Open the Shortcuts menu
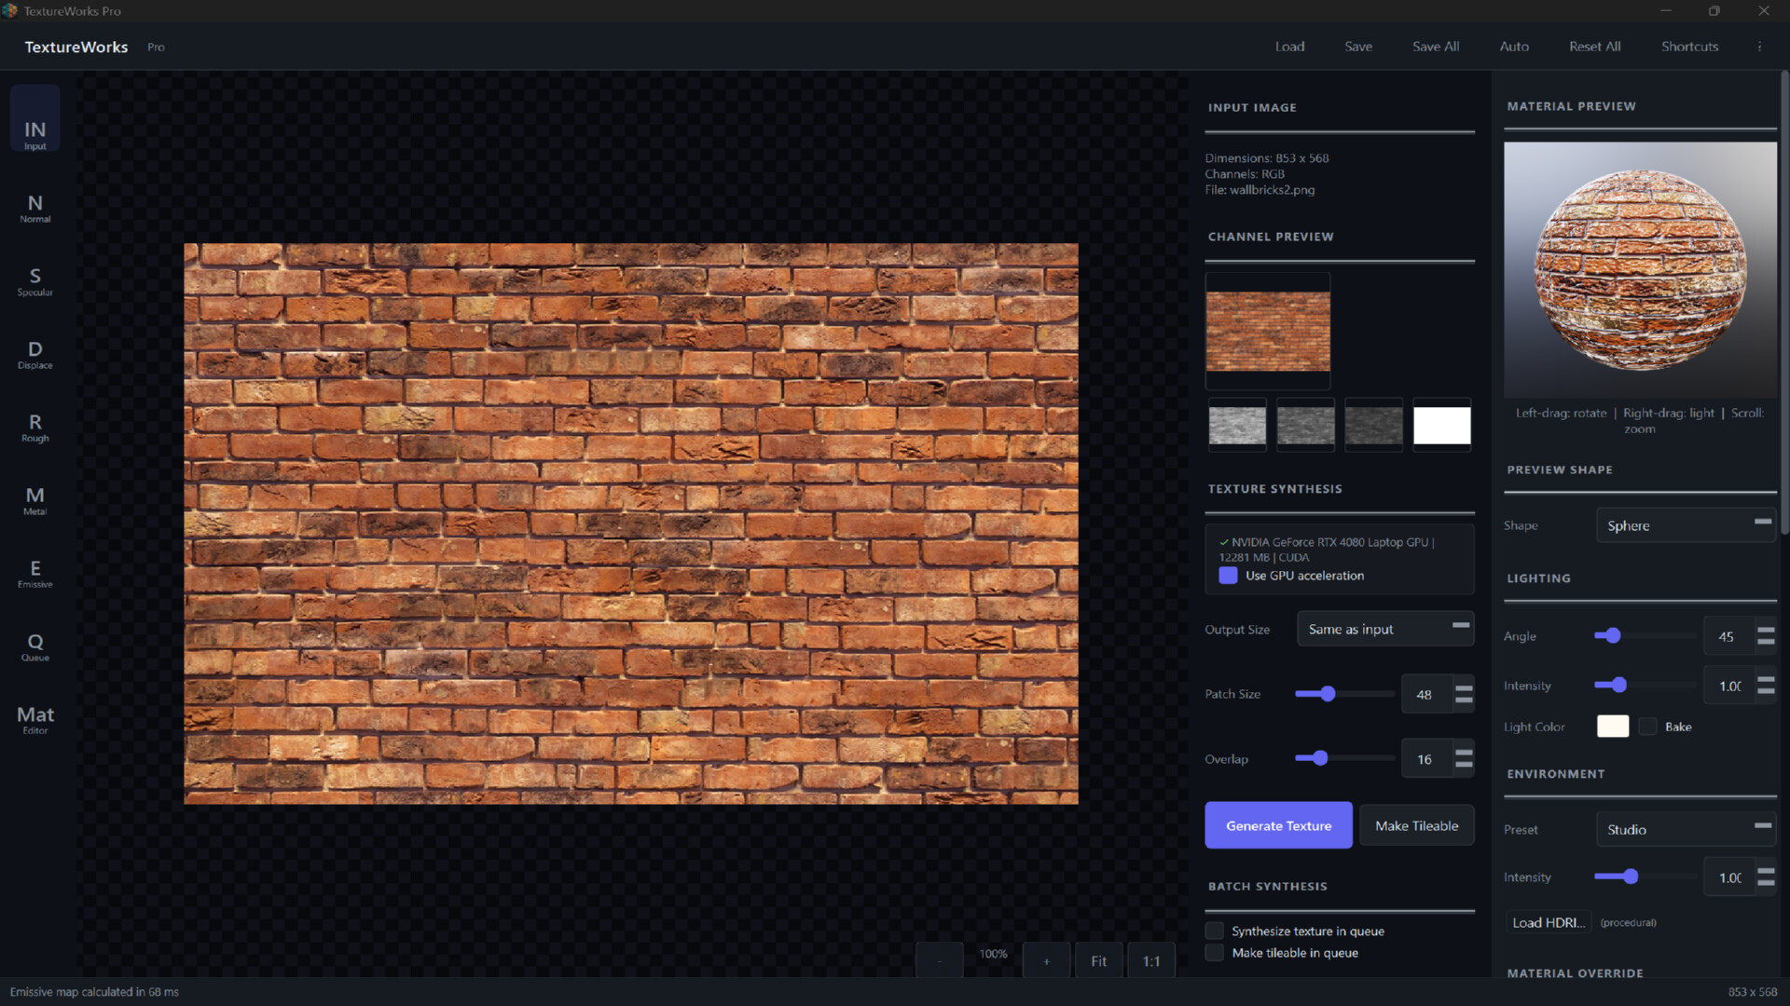The height and width of the screenshot is (1006, 1790). (x=1689, y=46)
